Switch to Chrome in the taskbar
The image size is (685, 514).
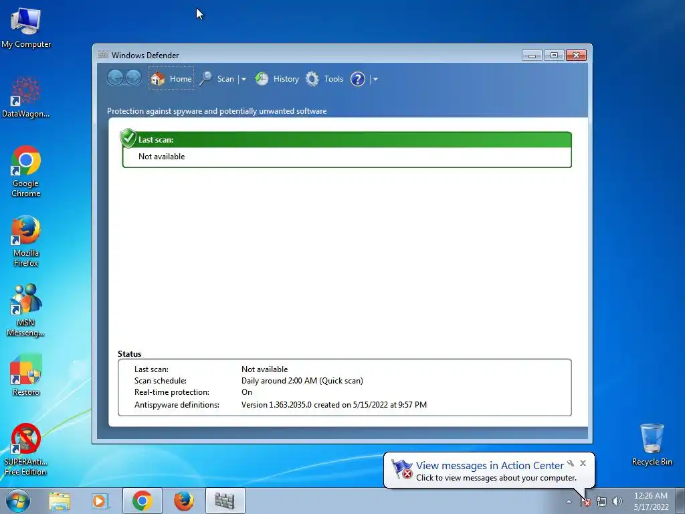coord(142,501)
